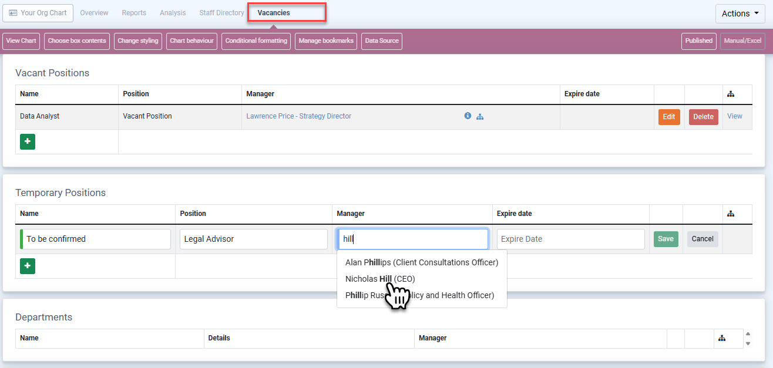Click the Expire Date input field
The width and height of the screenshot is (773, 368).
(570, 239)
